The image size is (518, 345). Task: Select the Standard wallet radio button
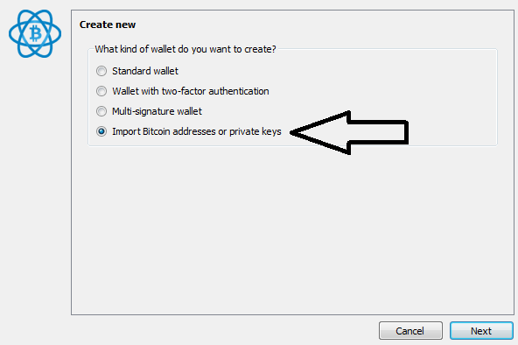coord(101,71)
